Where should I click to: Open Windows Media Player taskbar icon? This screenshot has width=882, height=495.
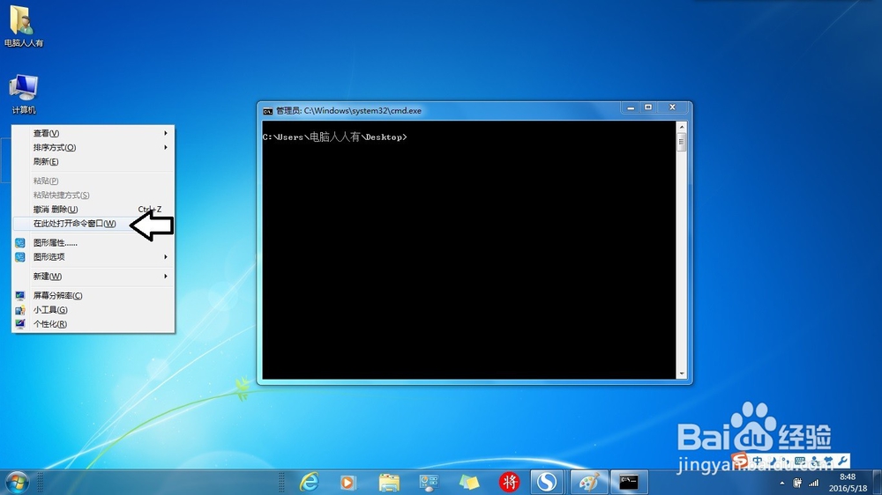(x=348, y=482)
